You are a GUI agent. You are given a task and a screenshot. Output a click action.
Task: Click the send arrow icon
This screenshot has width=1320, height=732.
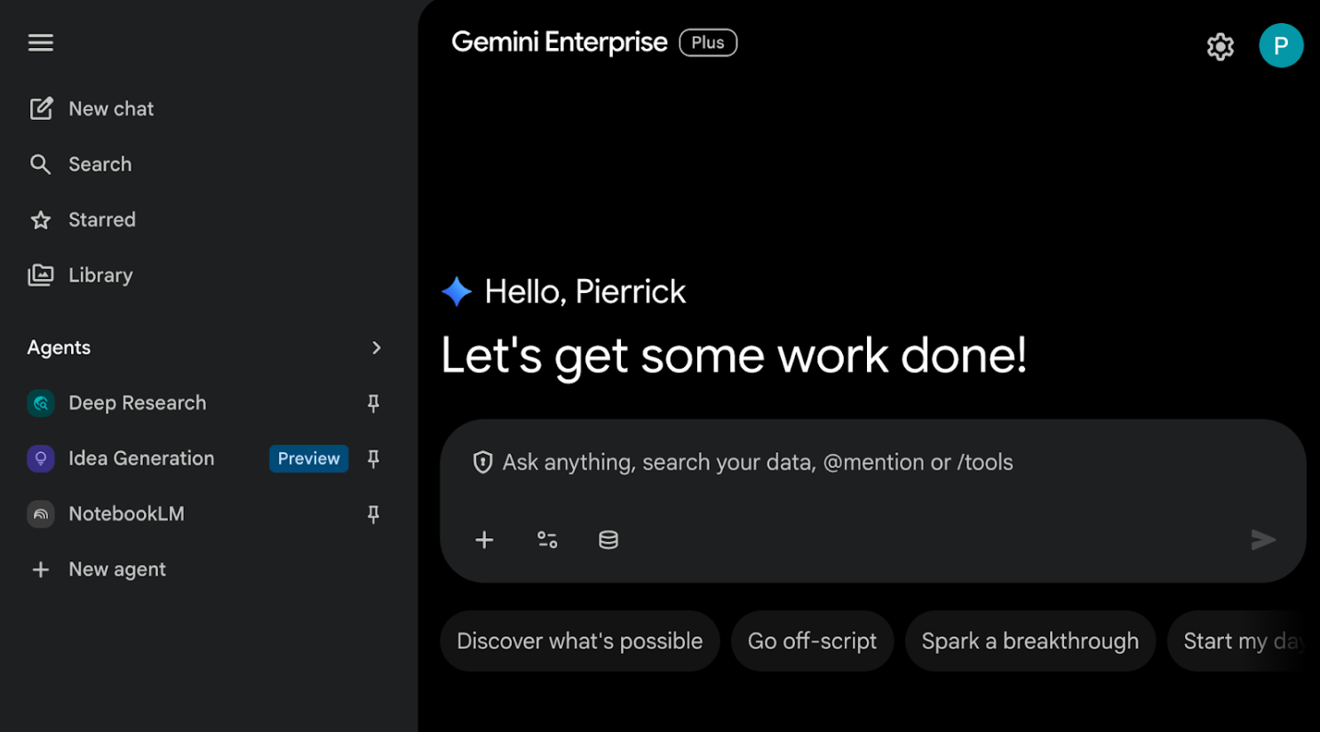click(1262, 540)
